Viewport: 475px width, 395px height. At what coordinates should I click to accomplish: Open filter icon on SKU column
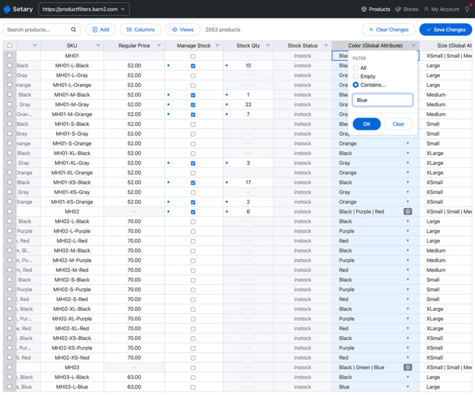[x=98, y=46]
